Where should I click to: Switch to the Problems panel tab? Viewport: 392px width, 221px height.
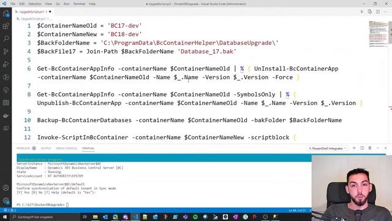[x=26, y=148]
